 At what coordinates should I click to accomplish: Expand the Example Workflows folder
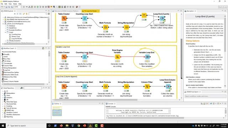coord(6,30)
